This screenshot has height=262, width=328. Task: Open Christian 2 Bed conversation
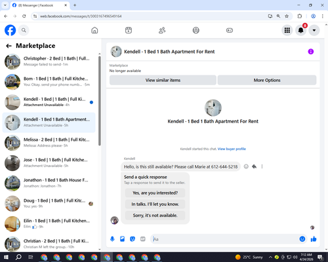[x=49, y=244]
